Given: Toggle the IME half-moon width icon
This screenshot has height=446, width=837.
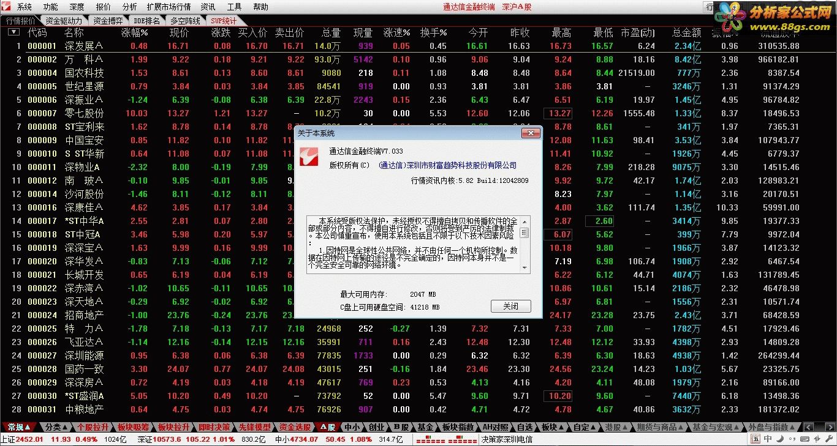Looking at the screenshot, I should [780, 439].
